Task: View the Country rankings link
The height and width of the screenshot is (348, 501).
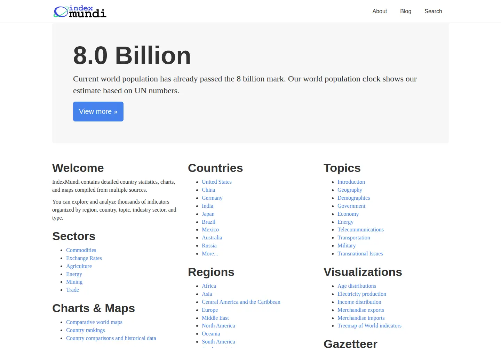Action: [85, 330]
